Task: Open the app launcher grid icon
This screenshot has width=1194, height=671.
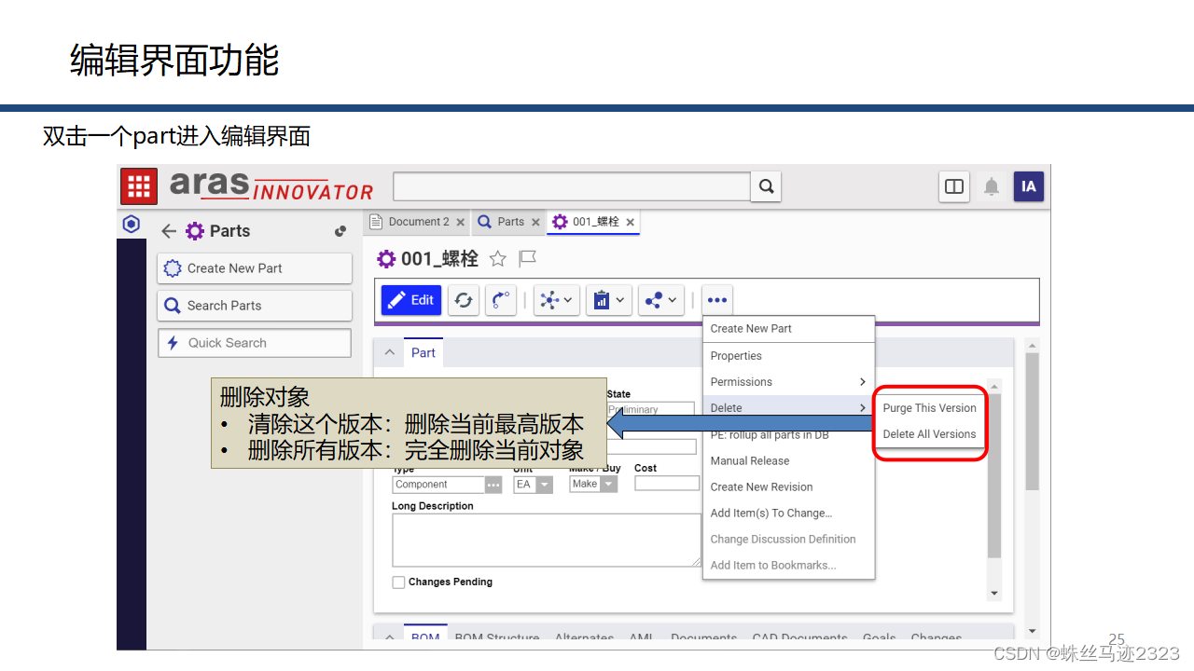Action: [138, 185]
